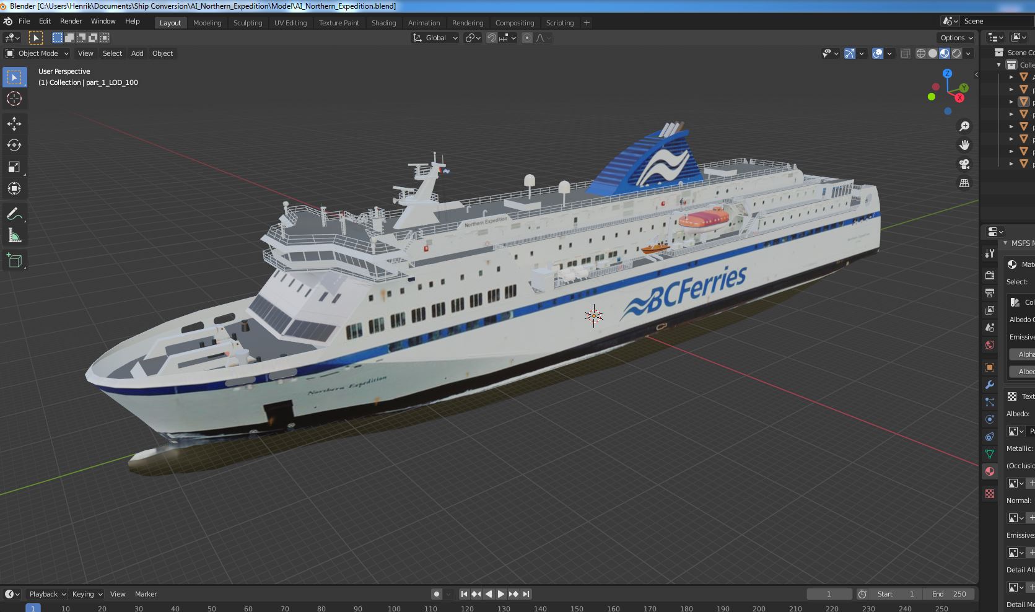Open the Add menu in viewport header
Image resolution: width=1035 pixels, height=612 pixels.
pyautogui.click(x=137, y=53)
